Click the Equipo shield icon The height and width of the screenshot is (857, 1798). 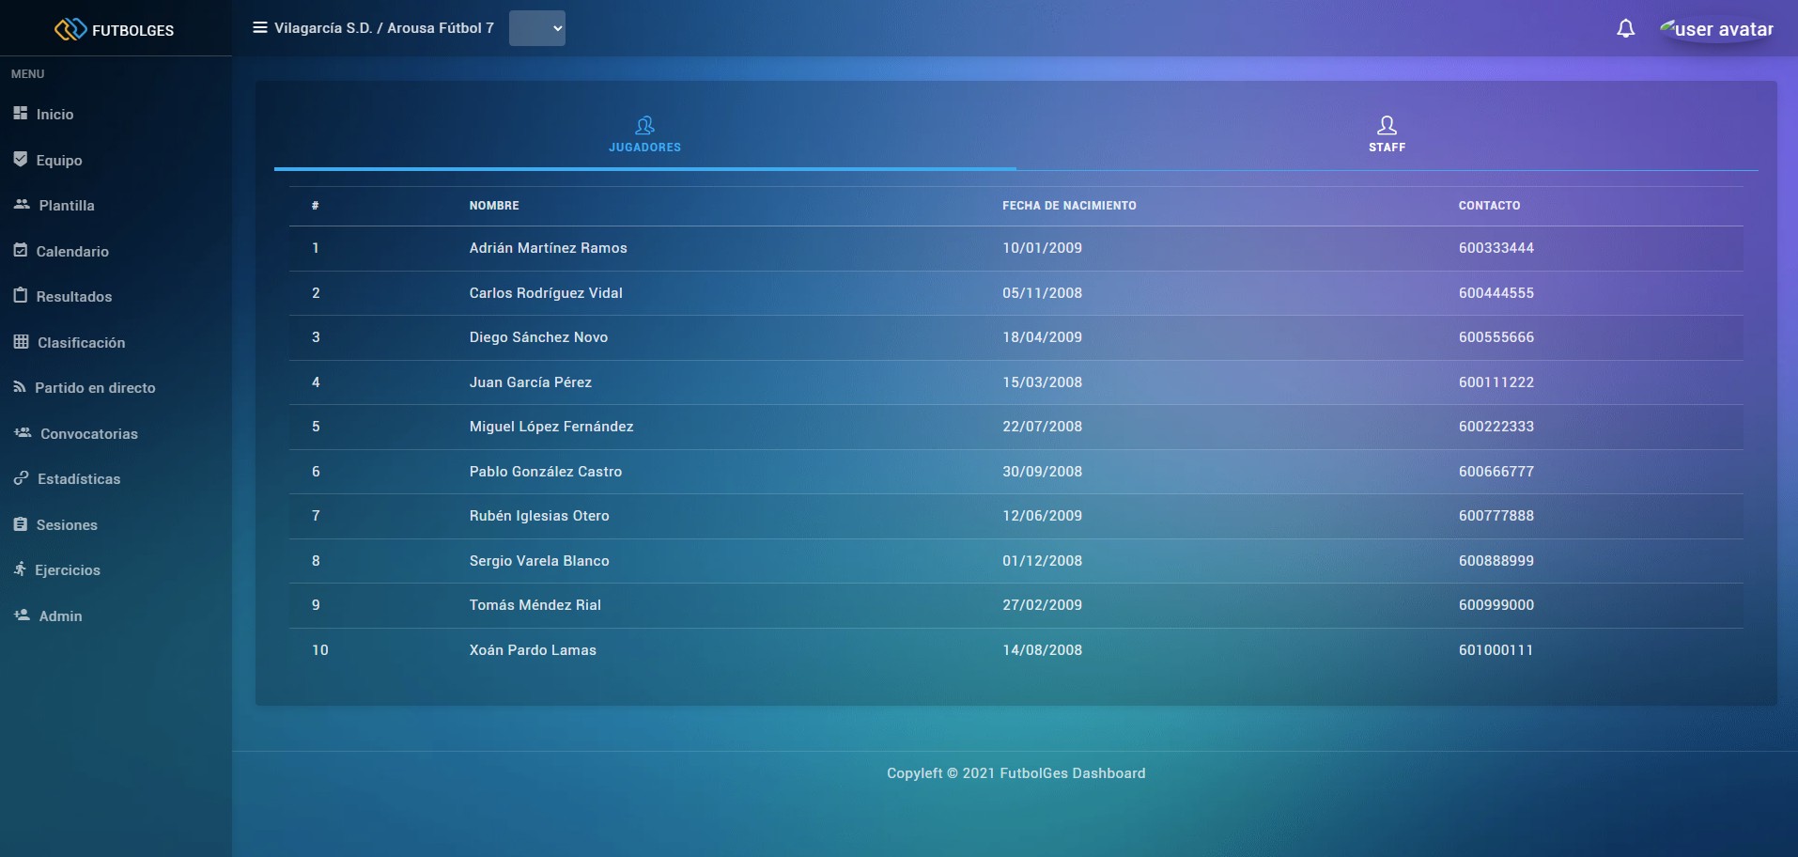(x=21, y=160)
